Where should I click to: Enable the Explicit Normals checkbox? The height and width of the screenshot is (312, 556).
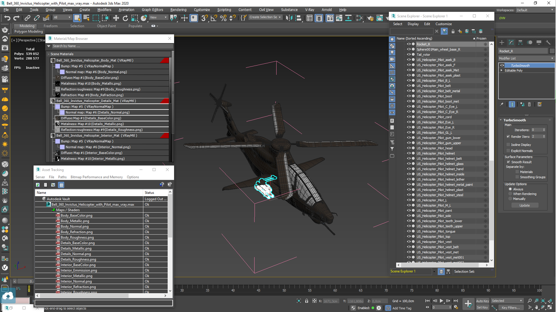click(508, 151)
